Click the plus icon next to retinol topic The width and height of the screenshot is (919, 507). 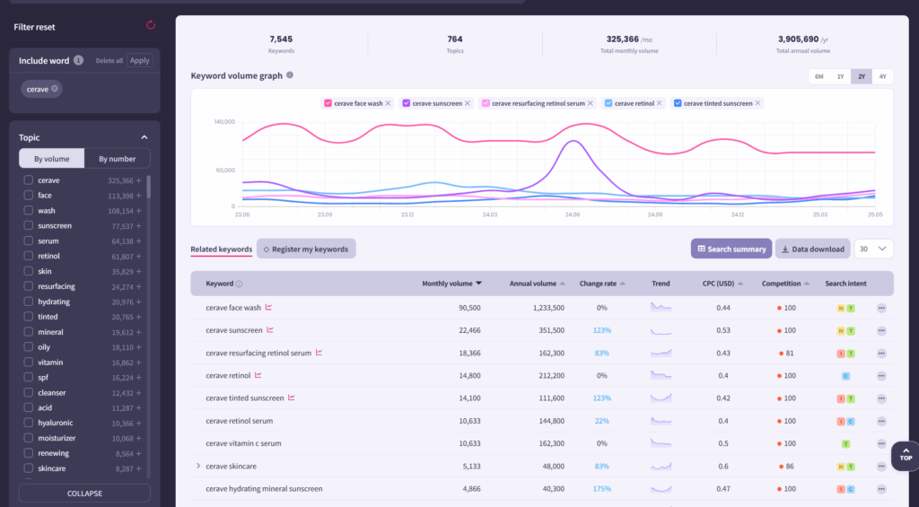pyautogui.click(x=139, y=257)
